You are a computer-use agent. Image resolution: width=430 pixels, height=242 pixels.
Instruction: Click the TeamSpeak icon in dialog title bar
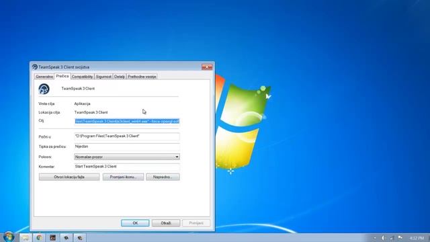(x=34, y=67)
